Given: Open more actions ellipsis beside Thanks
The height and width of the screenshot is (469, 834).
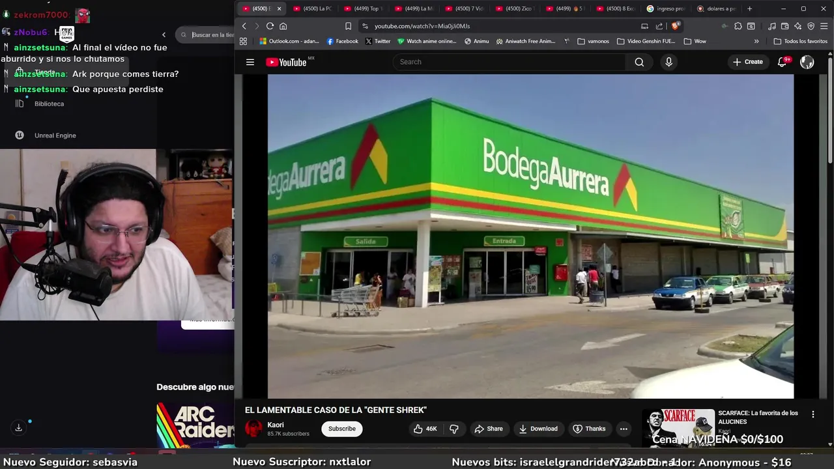Looking at the screenshot, I should 624,429.
